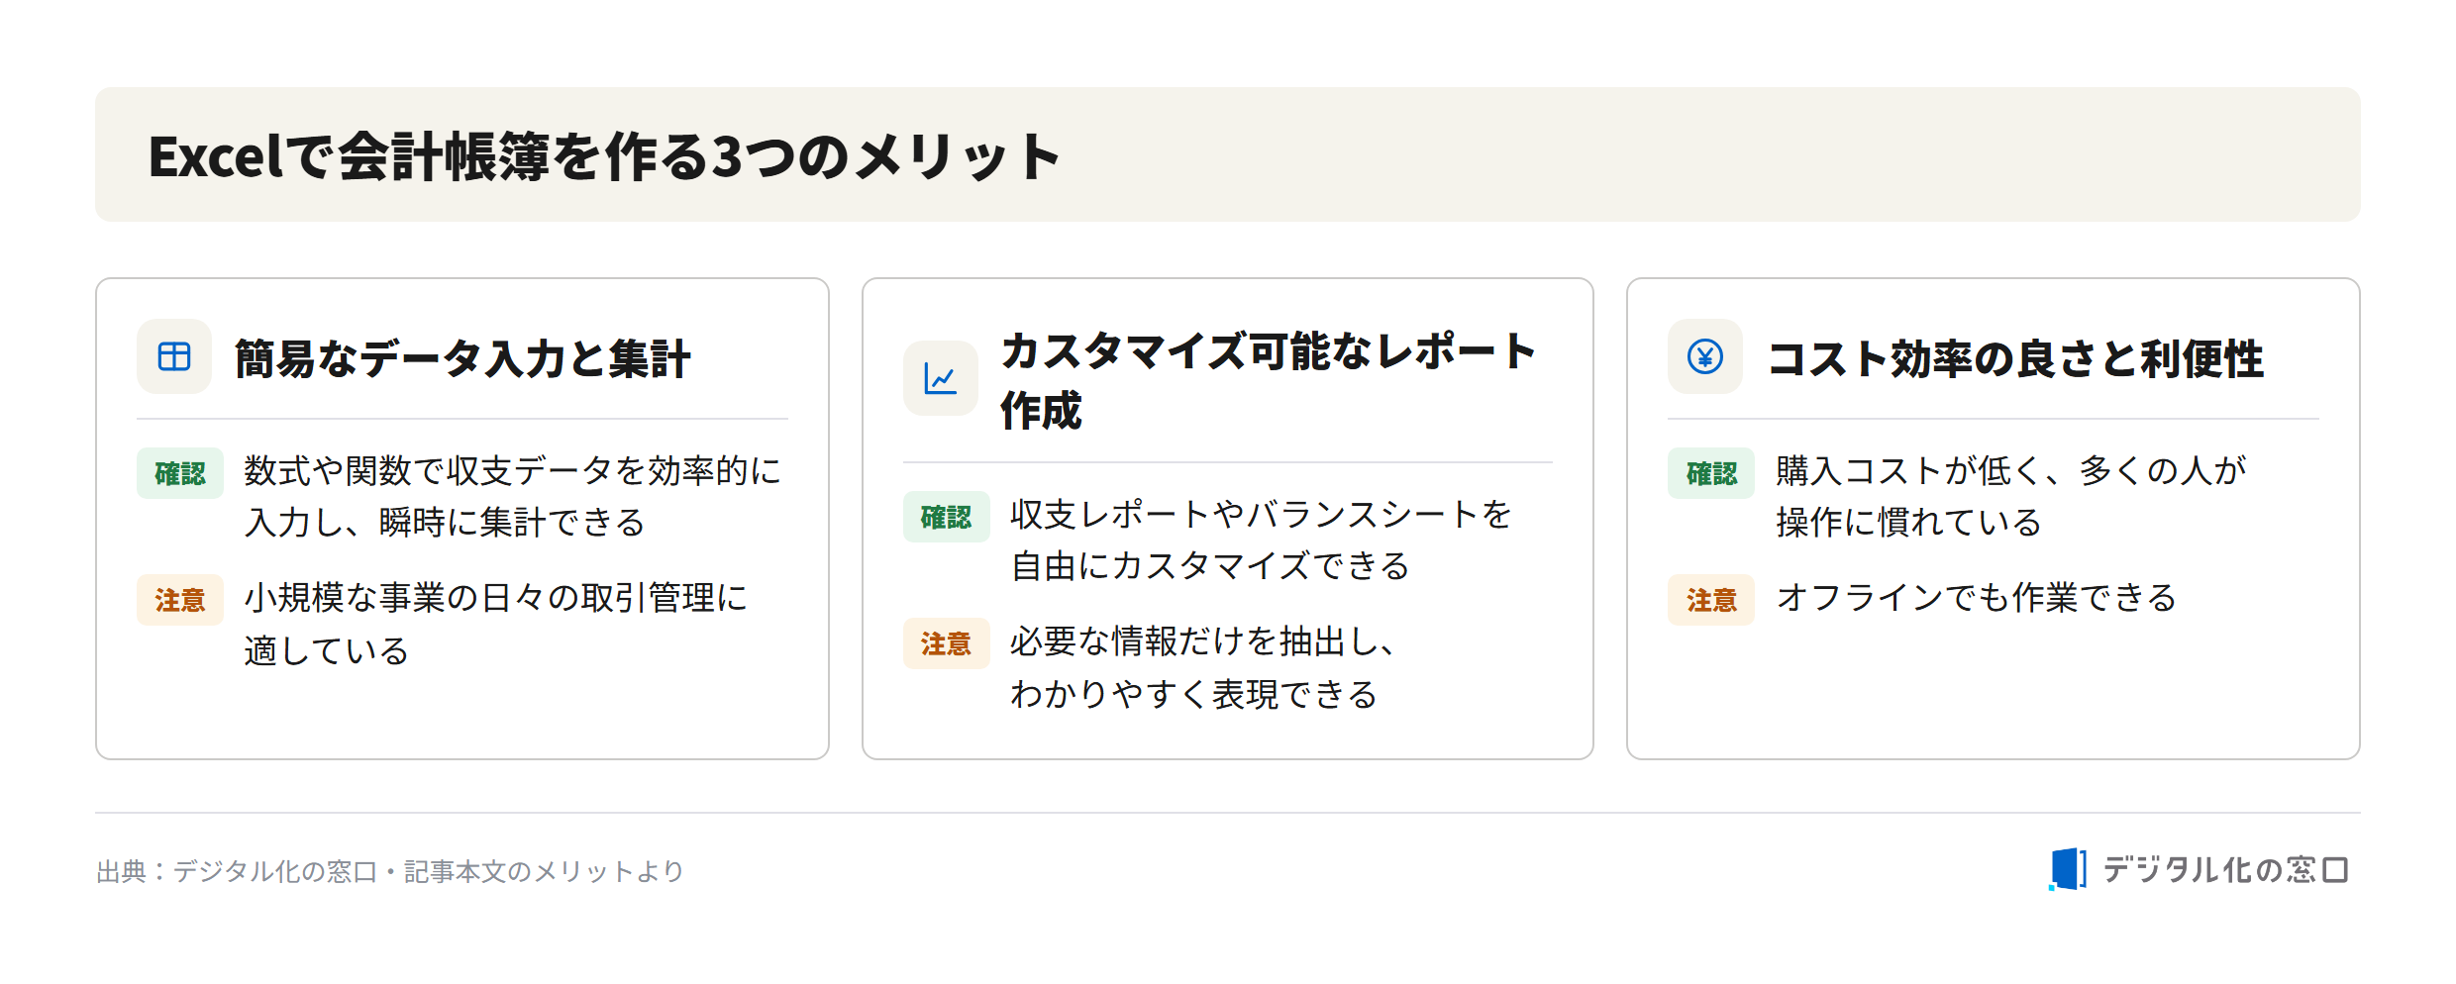The image size is (2456, 984).
Task: Click the text 操作に慣れている
Action: tap(1908, 523)
